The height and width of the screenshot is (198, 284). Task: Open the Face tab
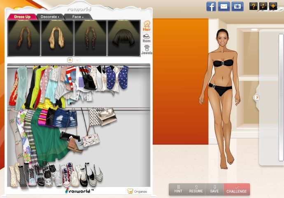(x=77, y=17)
